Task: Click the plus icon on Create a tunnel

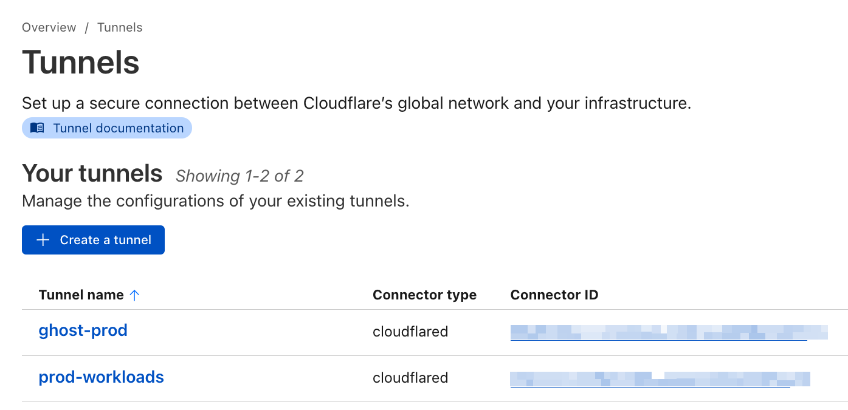Action: pyautogui.click(x=43, y=240)
